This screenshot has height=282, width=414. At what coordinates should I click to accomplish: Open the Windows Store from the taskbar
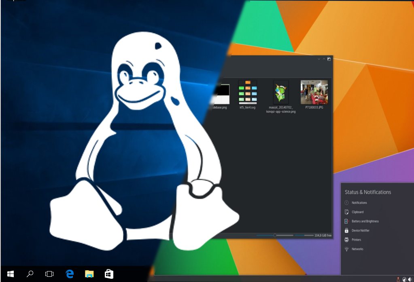tap(109, 274)
